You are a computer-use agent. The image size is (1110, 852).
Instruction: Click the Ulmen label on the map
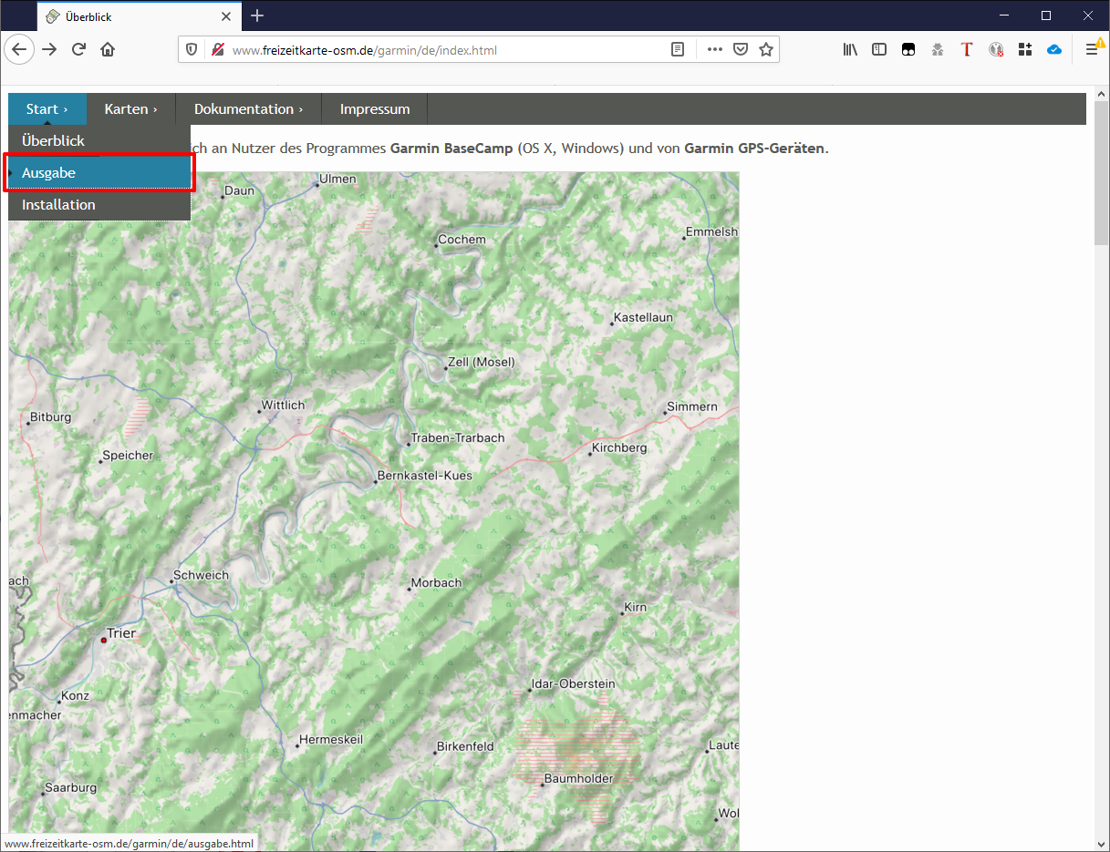click(337, 180)
